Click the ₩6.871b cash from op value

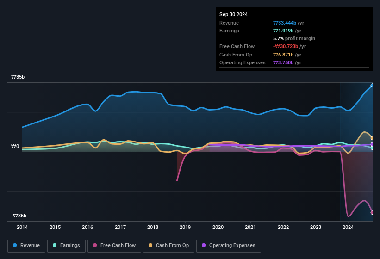(x=283, y=55)
